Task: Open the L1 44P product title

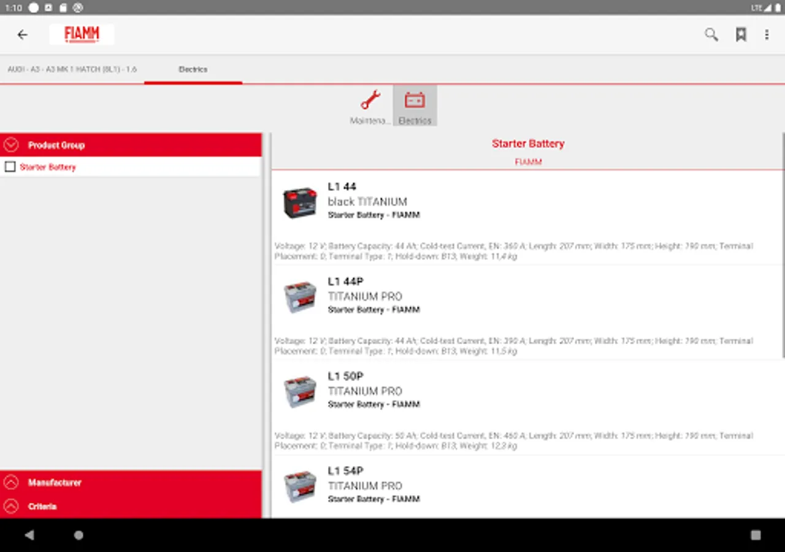Action: (345, 282)
